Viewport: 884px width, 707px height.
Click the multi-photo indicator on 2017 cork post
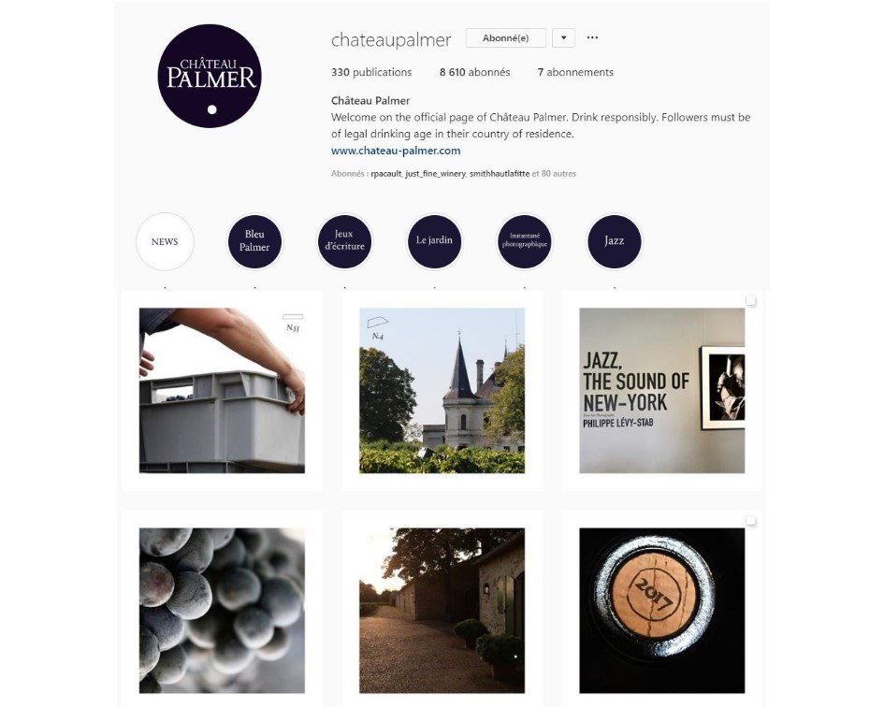tap(750, 520)
